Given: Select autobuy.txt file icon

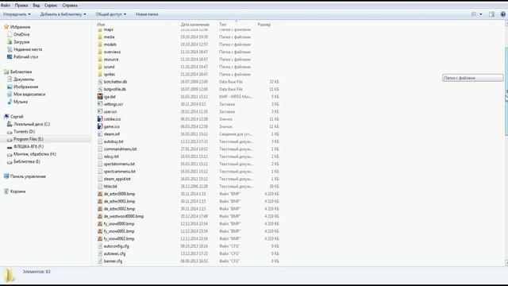Looking at the screenshot, I should [100, 141].
